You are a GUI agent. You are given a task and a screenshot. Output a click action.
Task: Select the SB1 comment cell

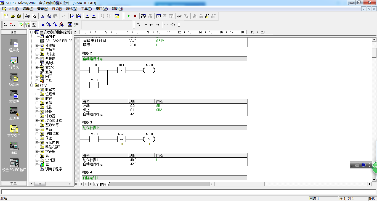click(201, 106)
